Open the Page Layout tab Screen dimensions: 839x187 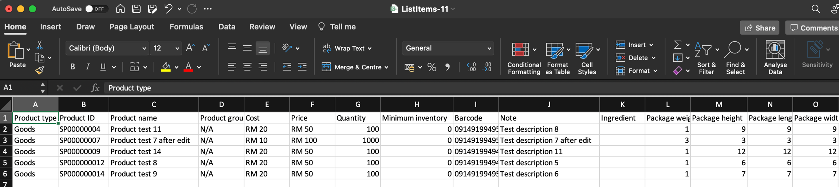131,27
